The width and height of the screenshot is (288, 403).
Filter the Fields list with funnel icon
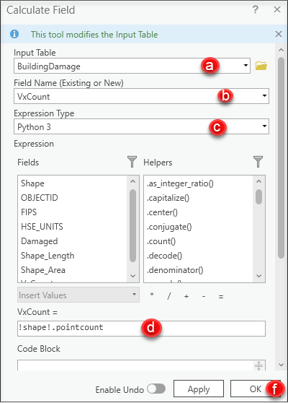(x=132, y=162)
